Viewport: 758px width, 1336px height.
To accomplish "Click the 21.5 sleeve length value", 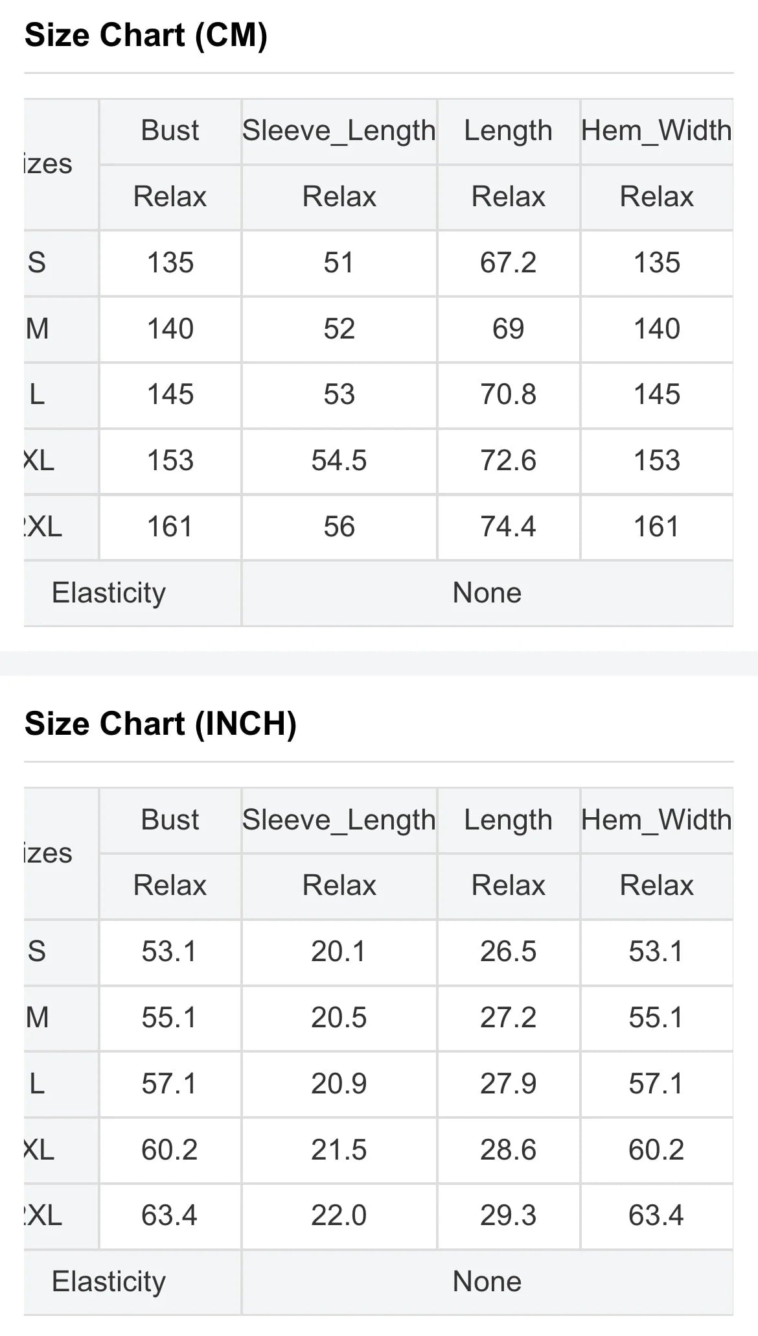I will (339, 1149).
